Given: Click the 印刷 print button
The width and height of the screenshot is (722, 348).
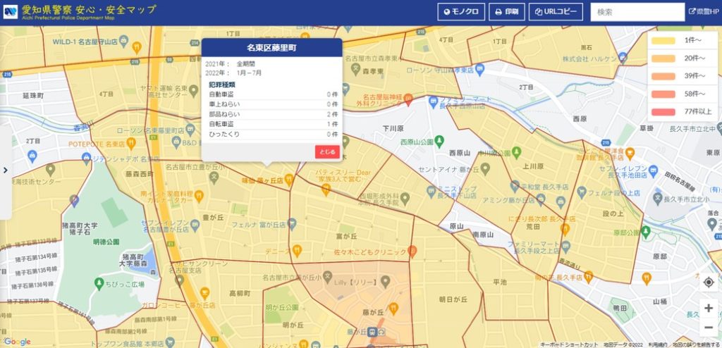Looking at the screenshot, I should click(x=506, y=12).
